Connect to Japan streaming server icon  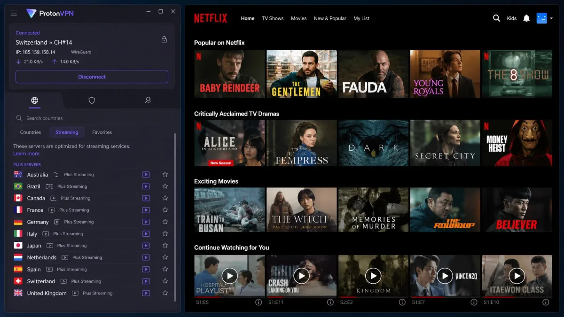tap(146, 246)
